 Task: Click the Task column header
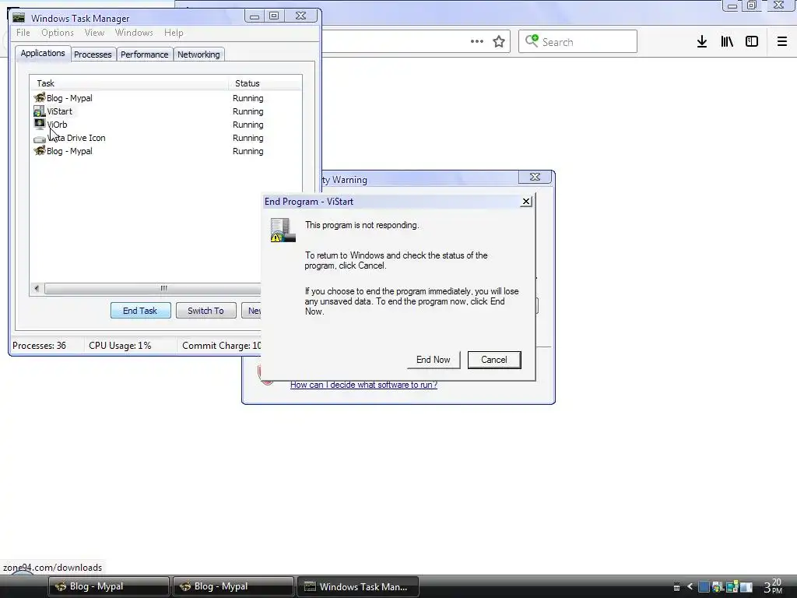tap(129, 83)
